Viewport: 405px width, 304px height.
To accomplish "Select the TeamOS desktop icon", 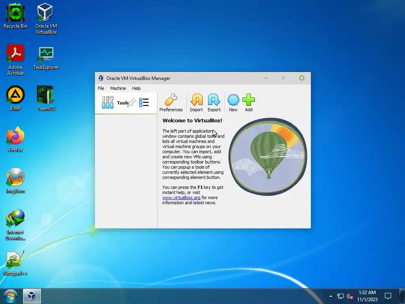I will coord(46,98).
